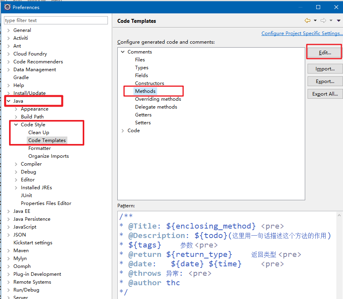Select the JUnit preferences entry
This screenshot has height=299, width=343.
(26, 196)
